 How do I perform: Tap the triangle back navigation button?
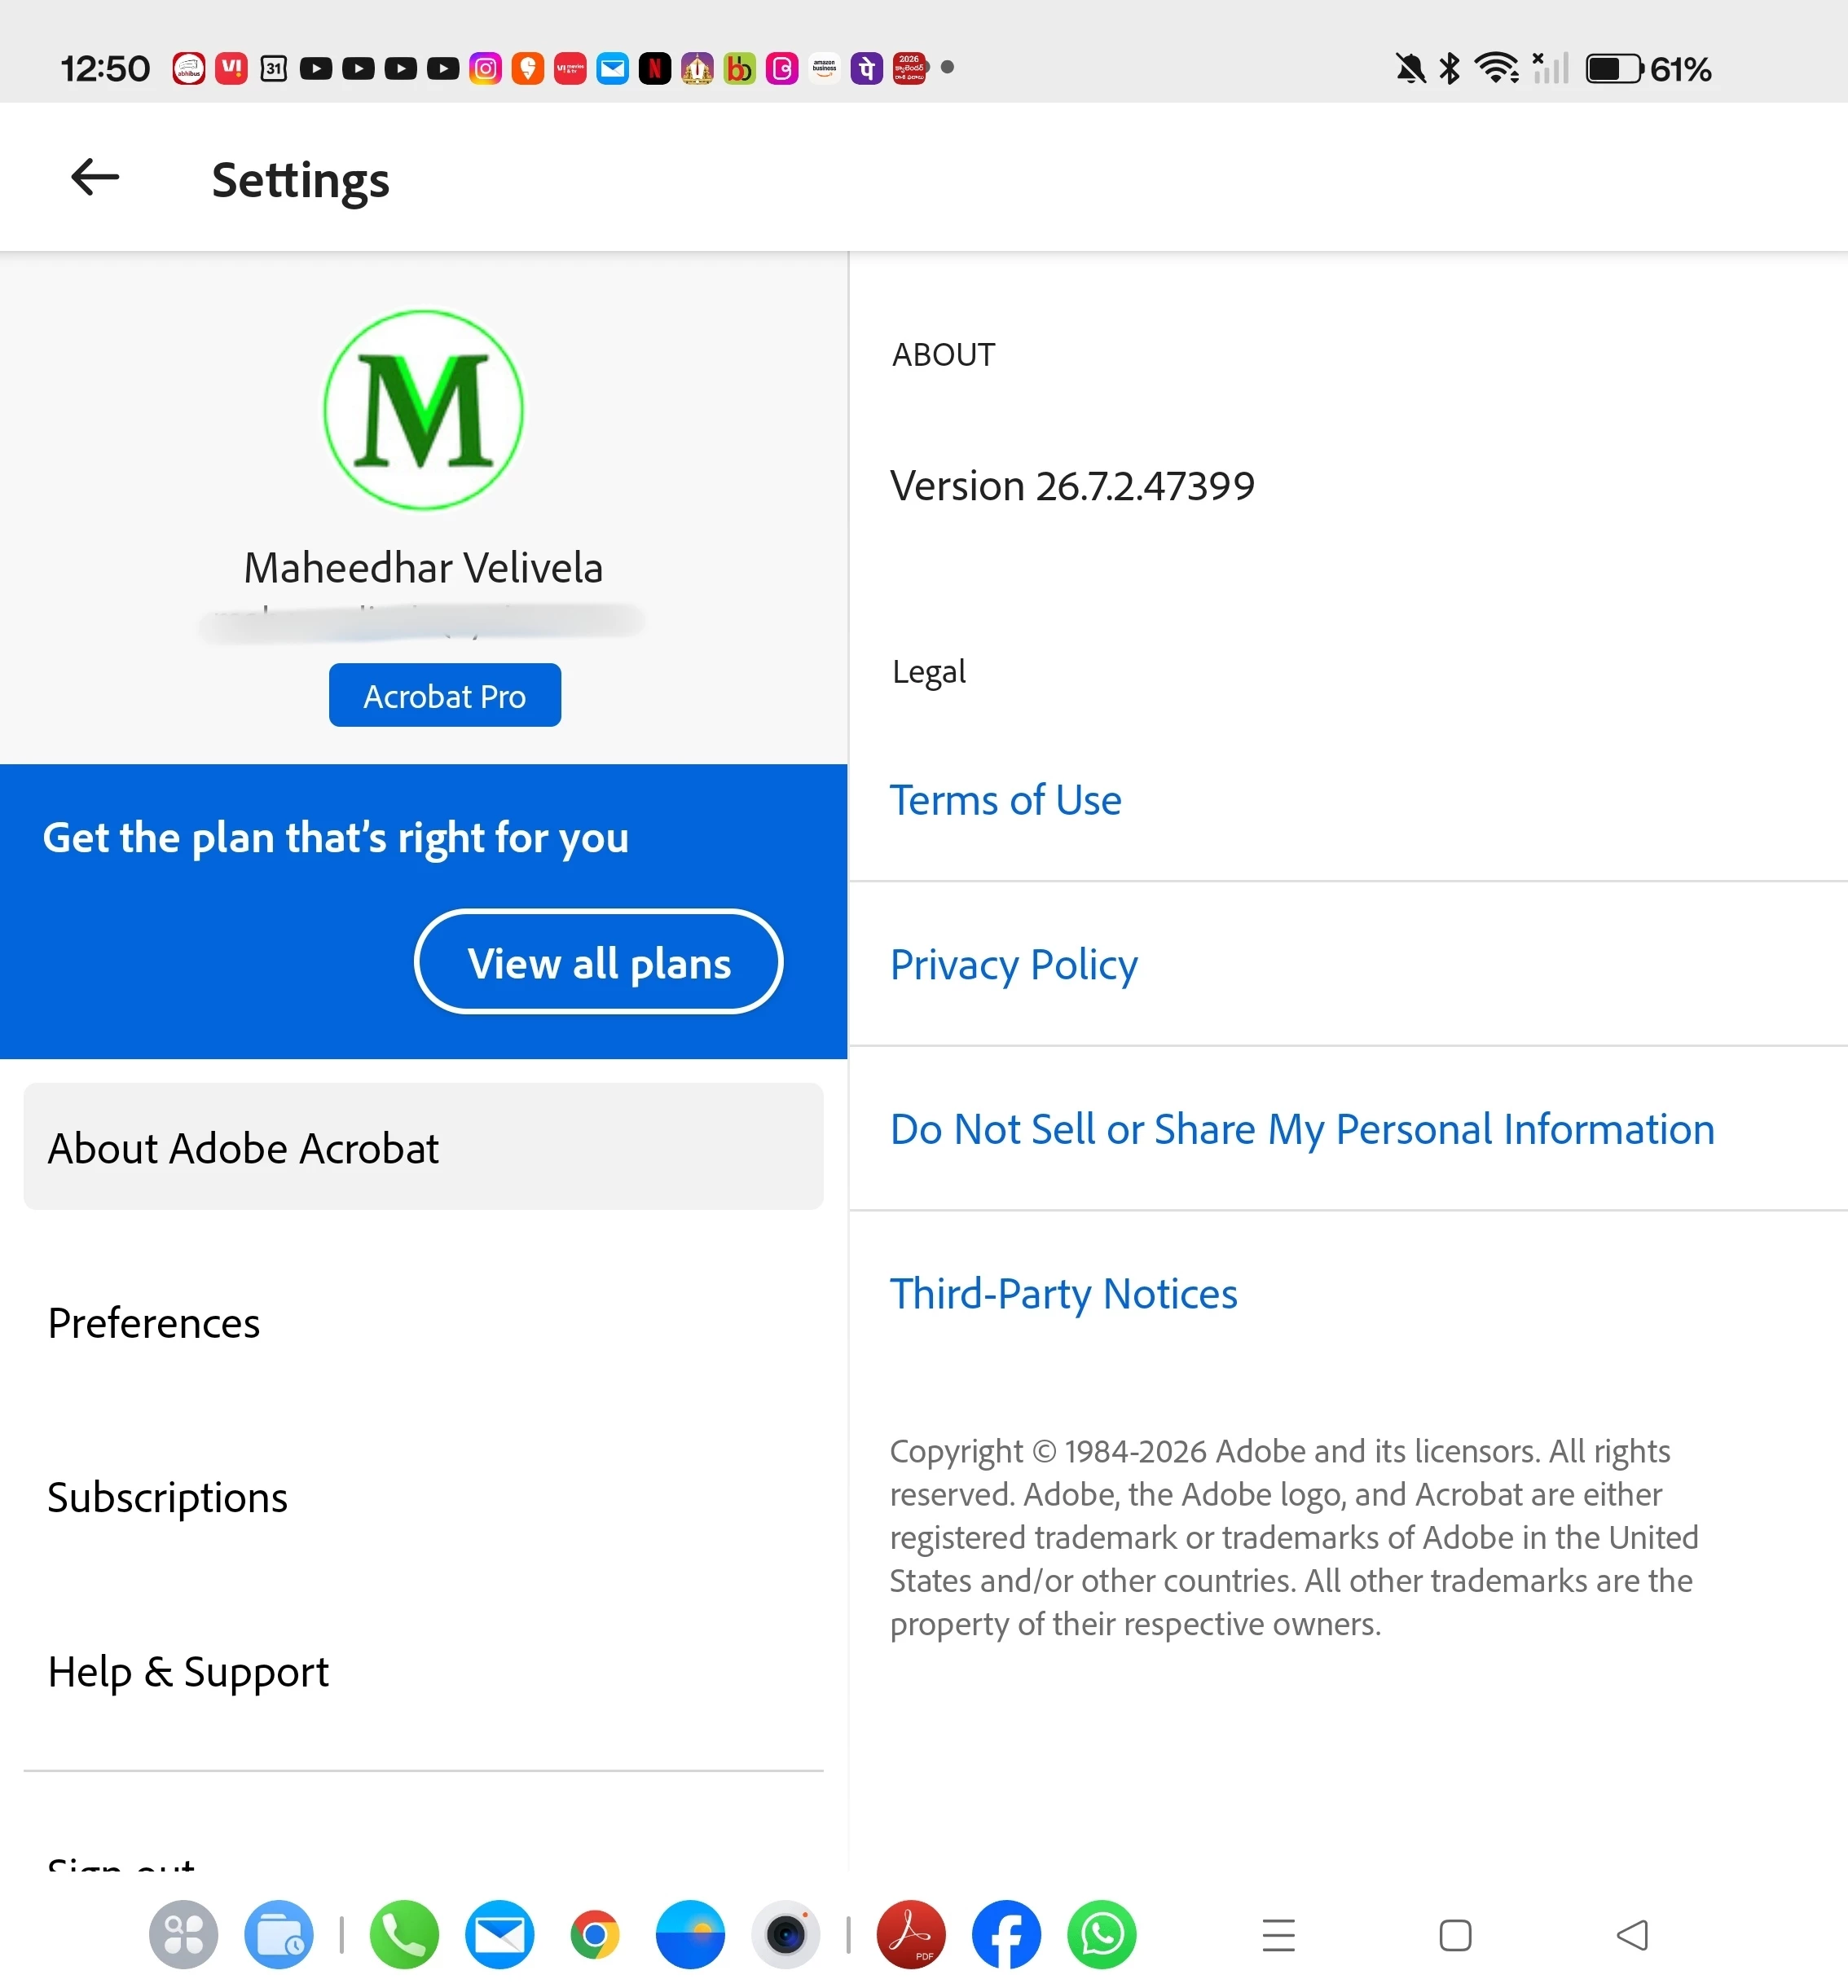[x=1632, y=1935]
